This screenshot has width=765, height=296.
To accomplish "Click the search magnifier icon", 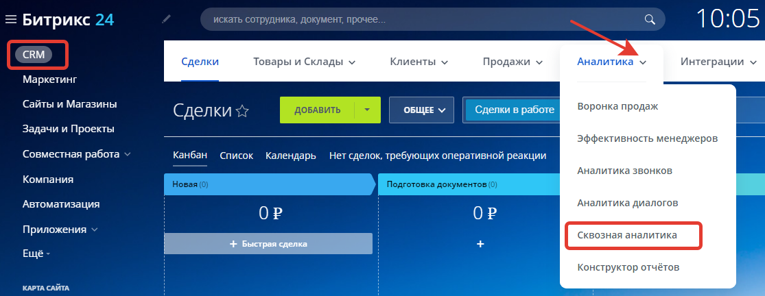I will 649,19.
